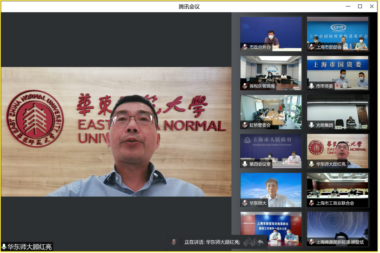Click muted mic icon beside 上海锦源晟新能源 胡爱斌

pos(311,242)
